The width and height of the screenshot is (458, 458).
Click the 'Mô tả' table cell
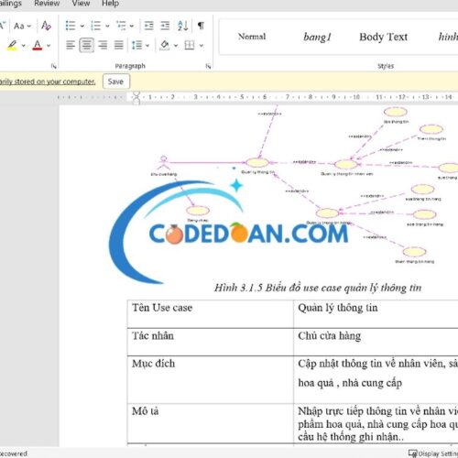click(x=211, y=423)
